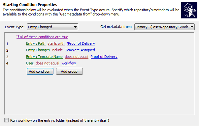Image resolution: width=199 pixels, height=126 pixels.
Task: Click the '\Proof of Delivery' path value
Action: pos(81,43)
